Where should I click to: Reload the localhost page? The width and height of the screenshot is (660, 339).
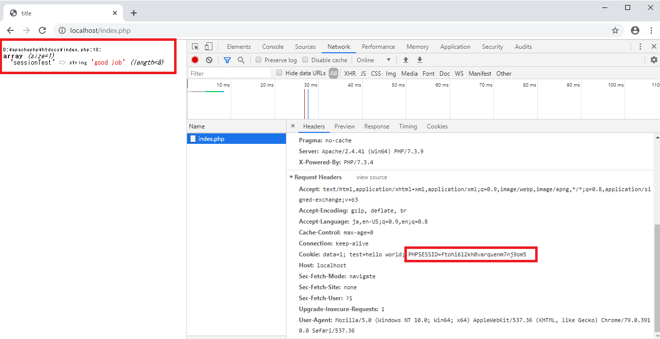tap(42, 30)
